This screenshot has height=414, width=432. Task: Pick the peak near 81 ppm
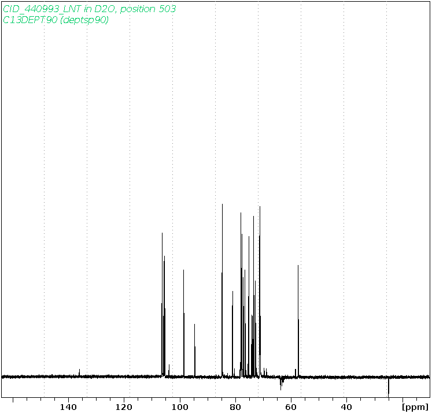coord(232,334)
